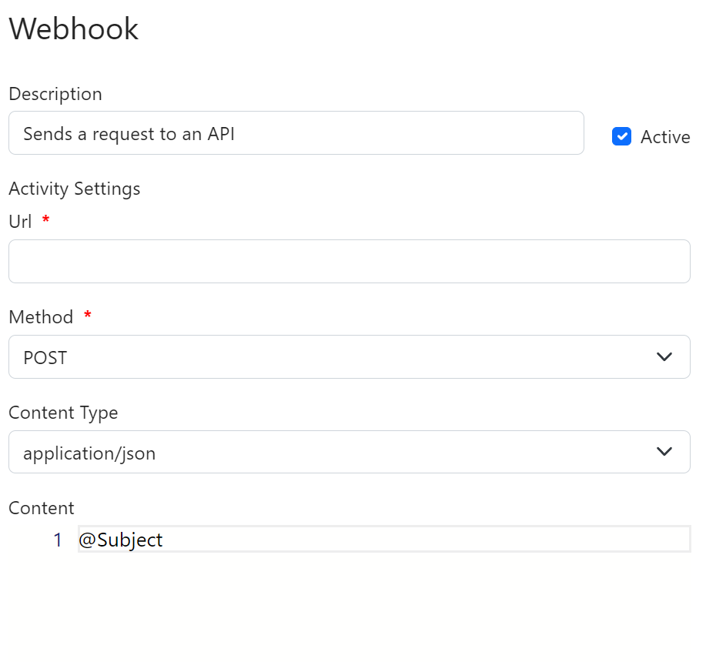Click the Description text field
Screen dimensions: 706x662
pyautogui.click(x=296, y=133)
